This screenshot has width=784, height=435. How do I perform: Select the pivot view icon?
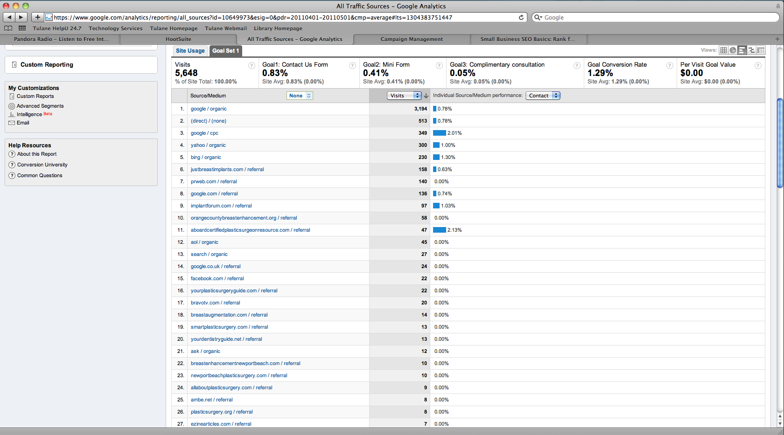click(761, 50)
